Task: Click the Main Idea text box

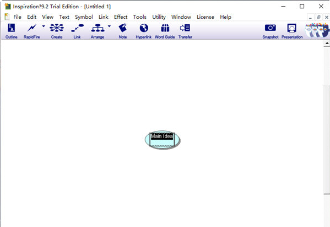Action: pyautogui.click(x=162, y=139)
